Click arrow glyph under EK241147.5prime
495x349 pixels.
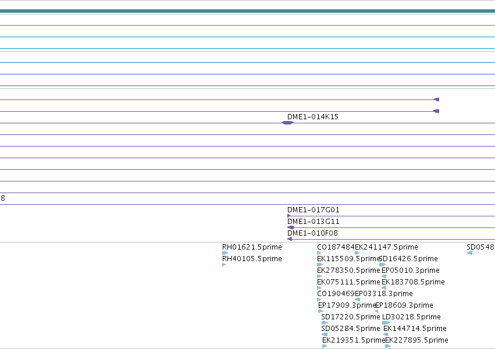click(x=357, y=253)
